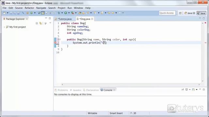The image size is (209, 117).
Task: Open the Navigate menu
Action: click(41, 8)
